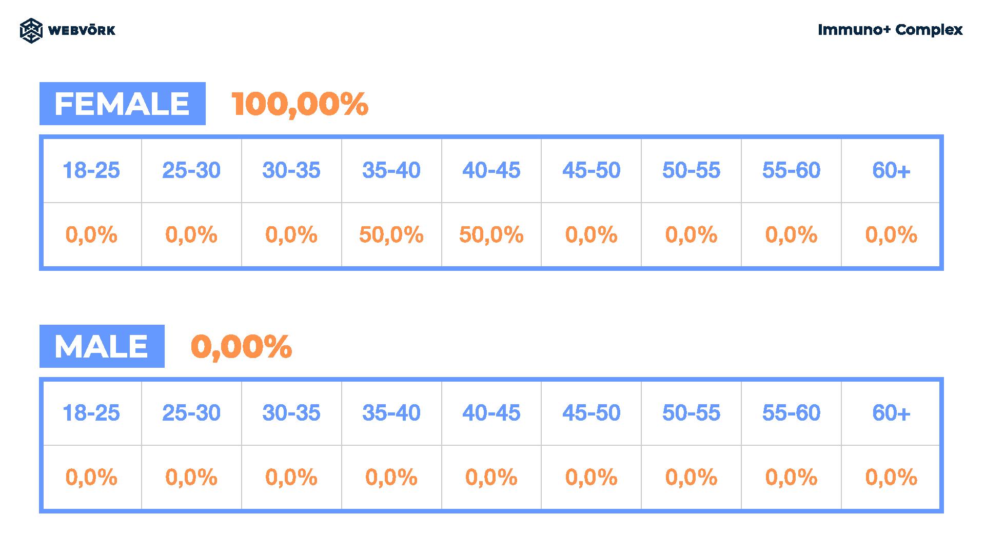Select the 0,0% value under male 60+
The height and width of the screenshot is (554, 985).
(891, 478)
